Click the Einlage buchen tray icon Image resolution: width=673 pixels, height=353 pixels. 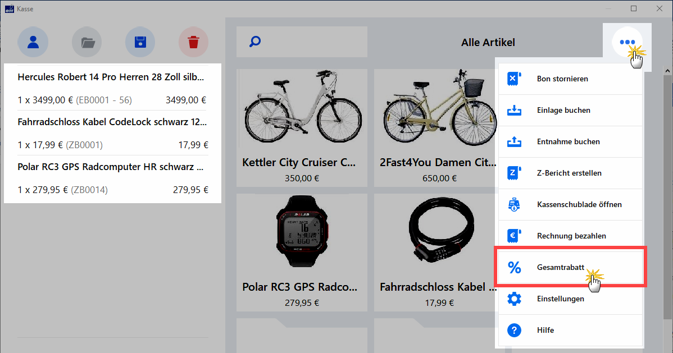pyautogui.click(x=514, y=110)
